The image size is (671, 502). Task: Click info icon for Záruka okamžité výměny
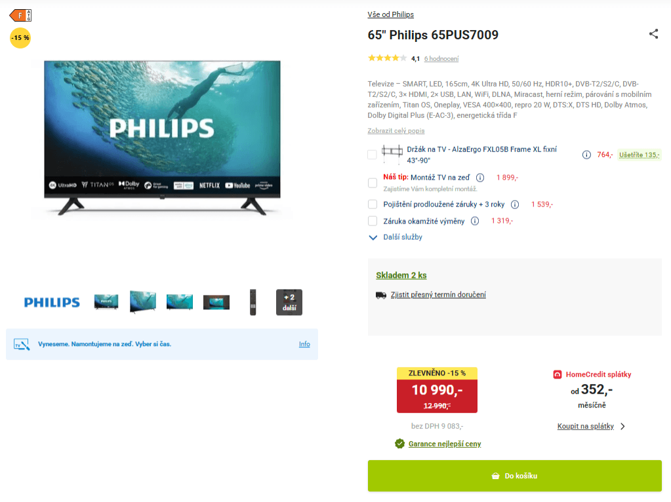tap(475, 221)
